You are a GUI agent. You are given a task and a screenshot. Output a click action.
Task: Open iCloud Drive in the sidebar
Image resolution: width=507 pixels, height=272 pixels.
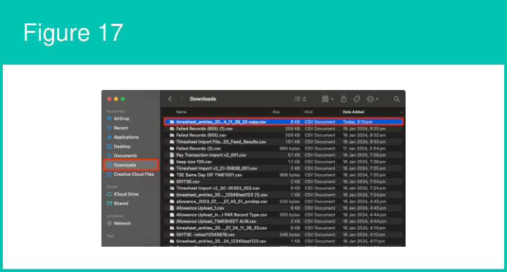(x=123, y=194)
